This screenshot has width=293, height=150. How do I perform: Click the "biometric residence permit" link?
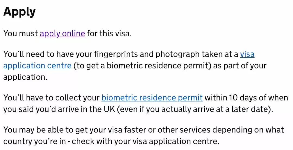coord(152,97)
